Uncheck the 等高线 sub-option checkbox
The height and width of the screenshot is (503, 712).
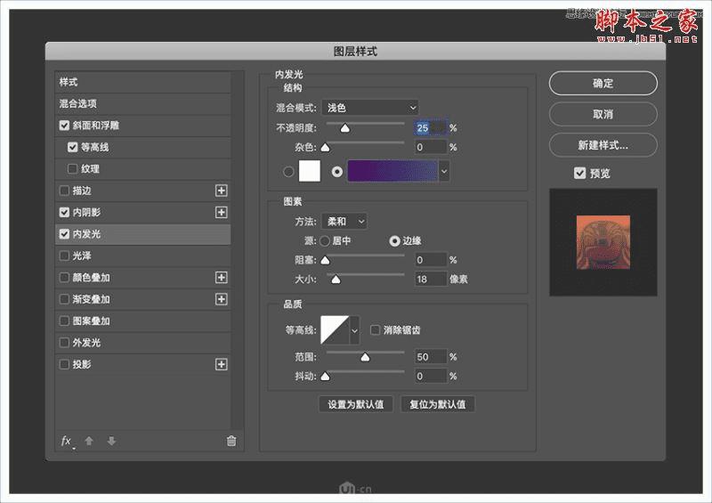point(73,147)
